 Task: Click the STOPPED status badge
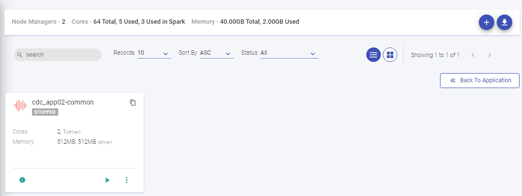(x=45, y=112)
